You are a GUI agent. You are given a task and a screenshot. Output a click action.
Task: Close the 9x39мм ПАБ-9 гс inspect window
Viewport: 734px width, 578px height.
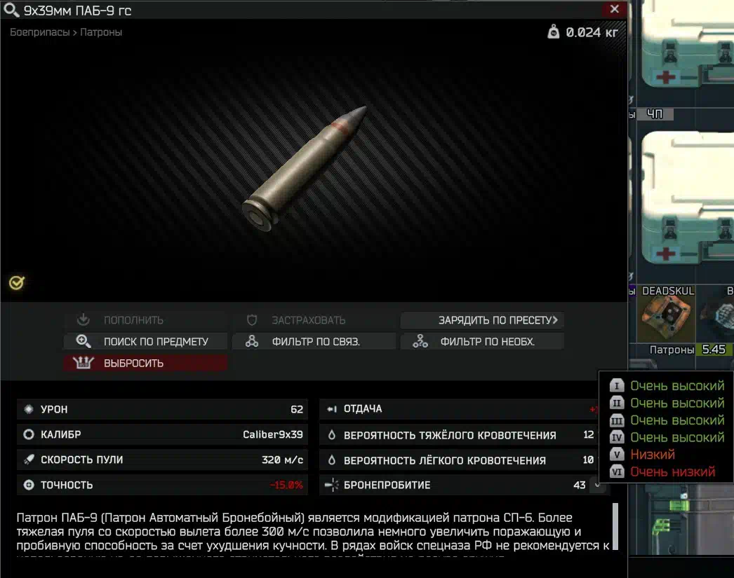614,9
